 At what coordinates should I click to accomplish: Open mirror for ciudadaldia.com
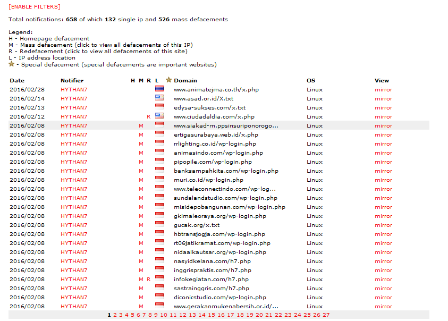(x=383, y=116)
